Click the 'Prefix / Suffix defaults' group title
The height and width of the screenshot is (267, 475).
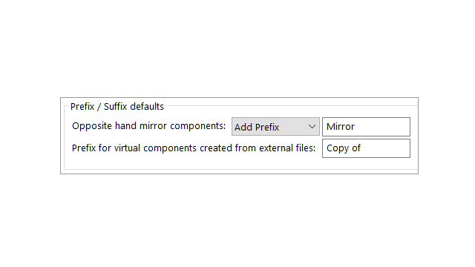coord(117,107)
